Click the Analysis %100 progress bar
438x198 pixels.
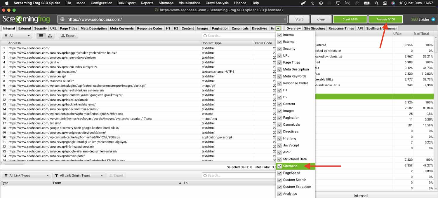point(385,20)
